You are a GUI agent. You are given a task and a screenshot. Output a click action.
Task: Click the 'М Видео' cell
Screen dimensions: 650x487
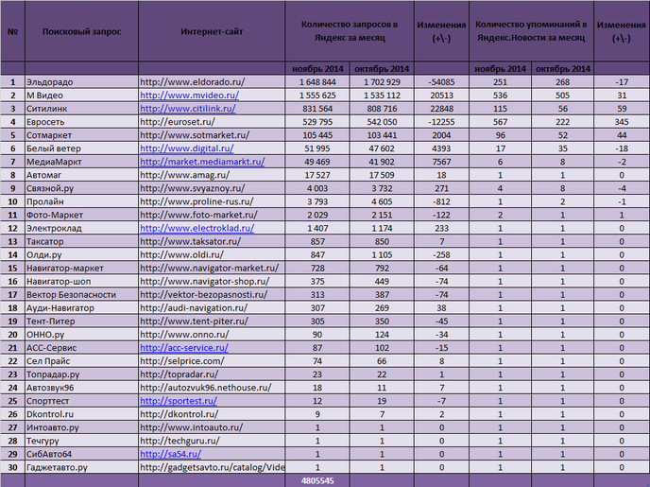[x=81, y=96]
